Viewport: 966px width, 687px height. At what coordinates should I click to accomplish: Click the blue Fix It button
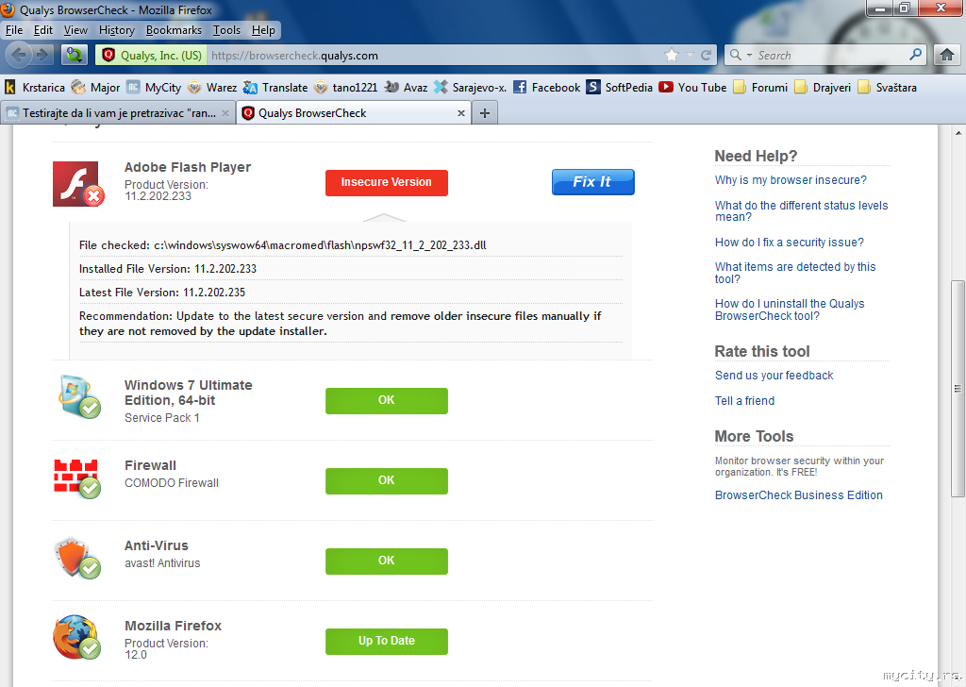click(x=592, y=182)
